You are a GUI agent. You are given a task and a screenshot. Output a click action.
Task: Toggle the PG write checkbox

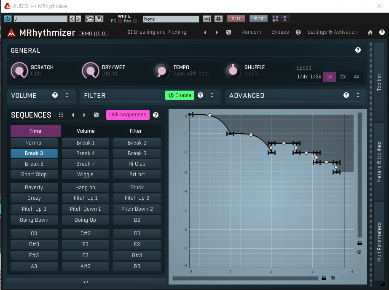[120, 21]
